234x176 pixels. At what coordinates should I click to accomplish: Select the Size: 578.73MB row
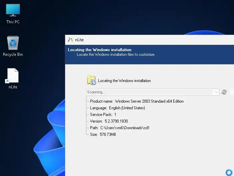tap(103, 134)
